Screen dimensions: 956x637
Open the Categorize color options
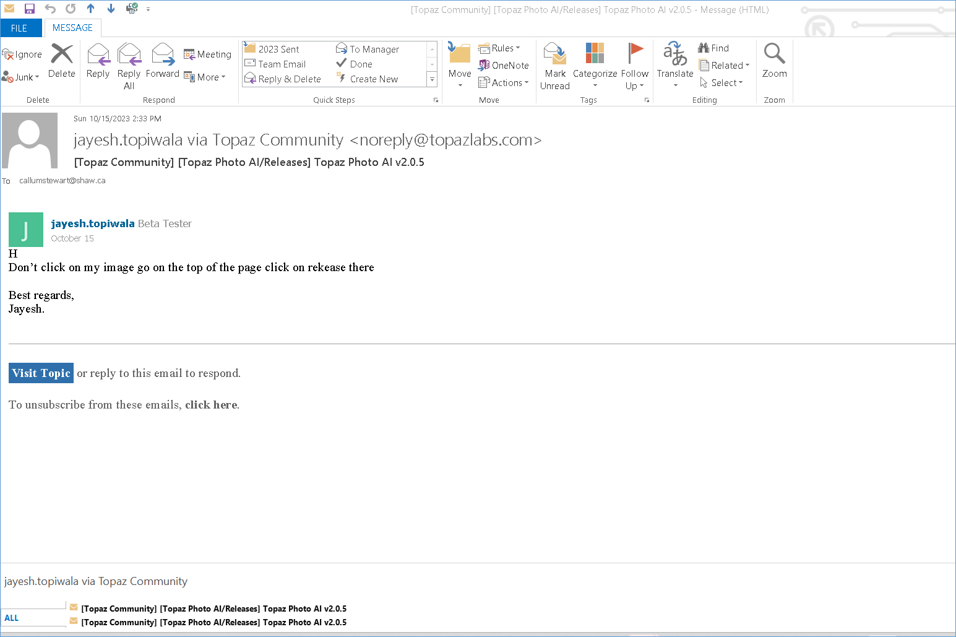595,66
